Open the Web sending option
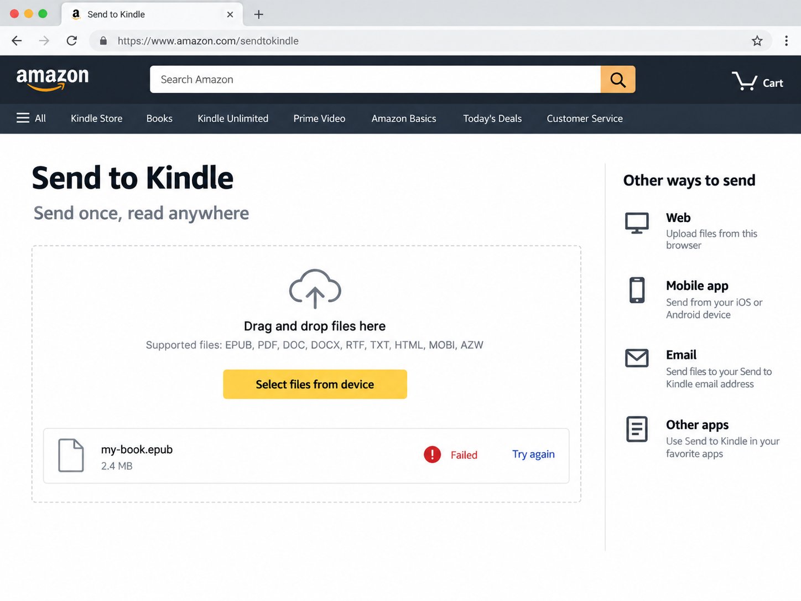The image size is (801, 601). pos(678,217)
